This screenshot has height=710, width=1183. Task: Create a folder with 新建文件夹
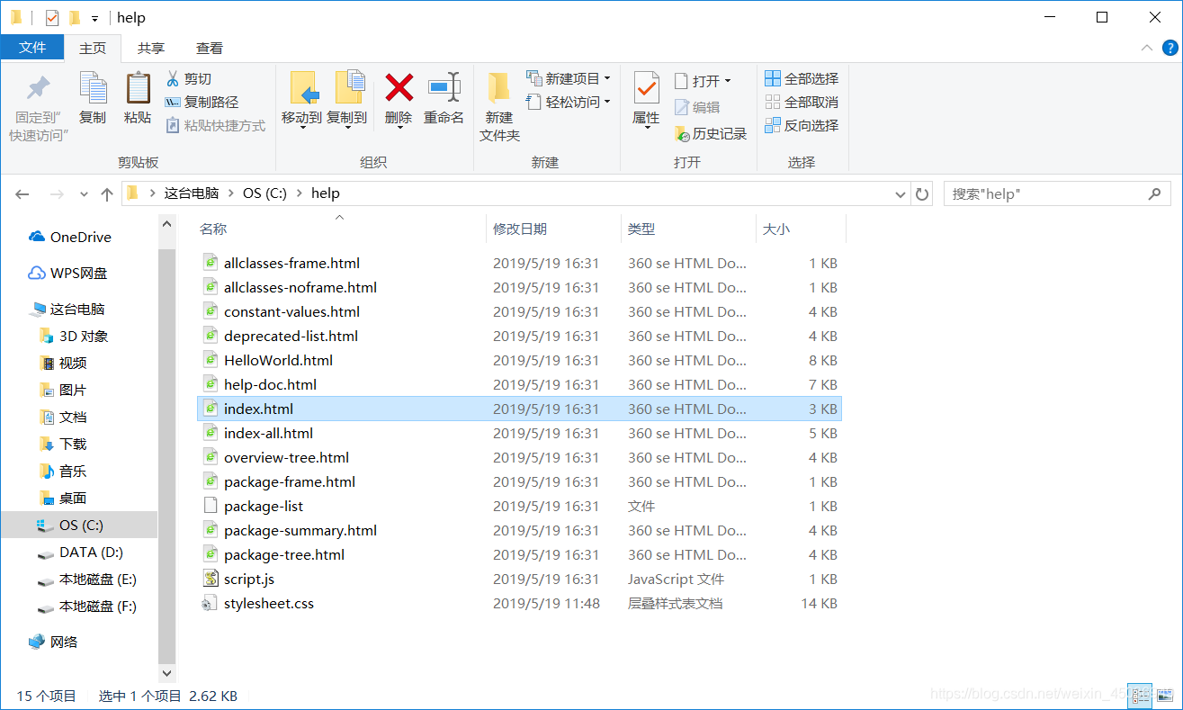pyautogui.click(x=499, y=108)
